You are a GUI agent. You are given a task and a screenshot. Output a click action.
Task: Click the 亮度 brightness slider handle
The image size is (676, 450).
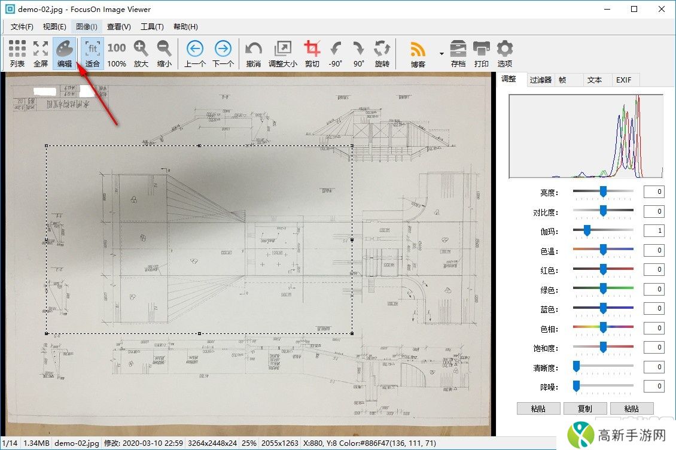pyautogui.click(x=603, y=191)
